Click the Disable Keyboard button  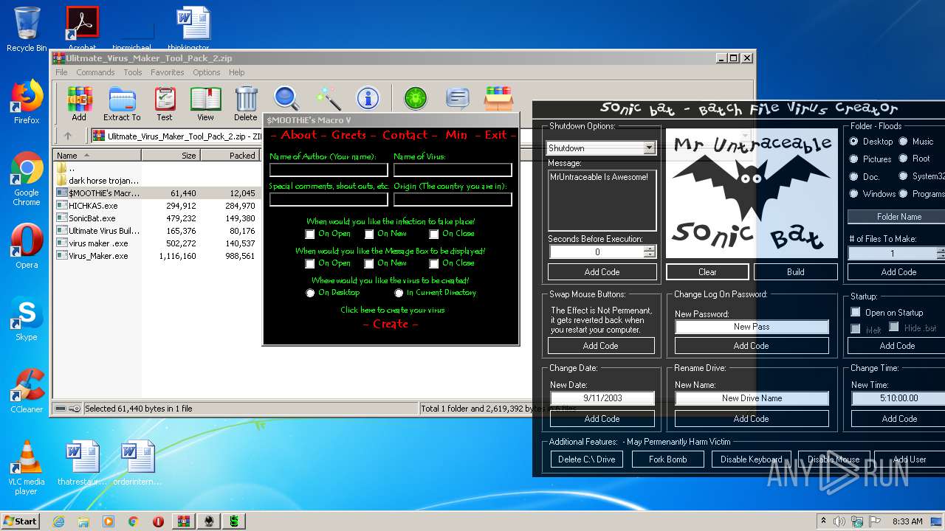click(752, 459)
